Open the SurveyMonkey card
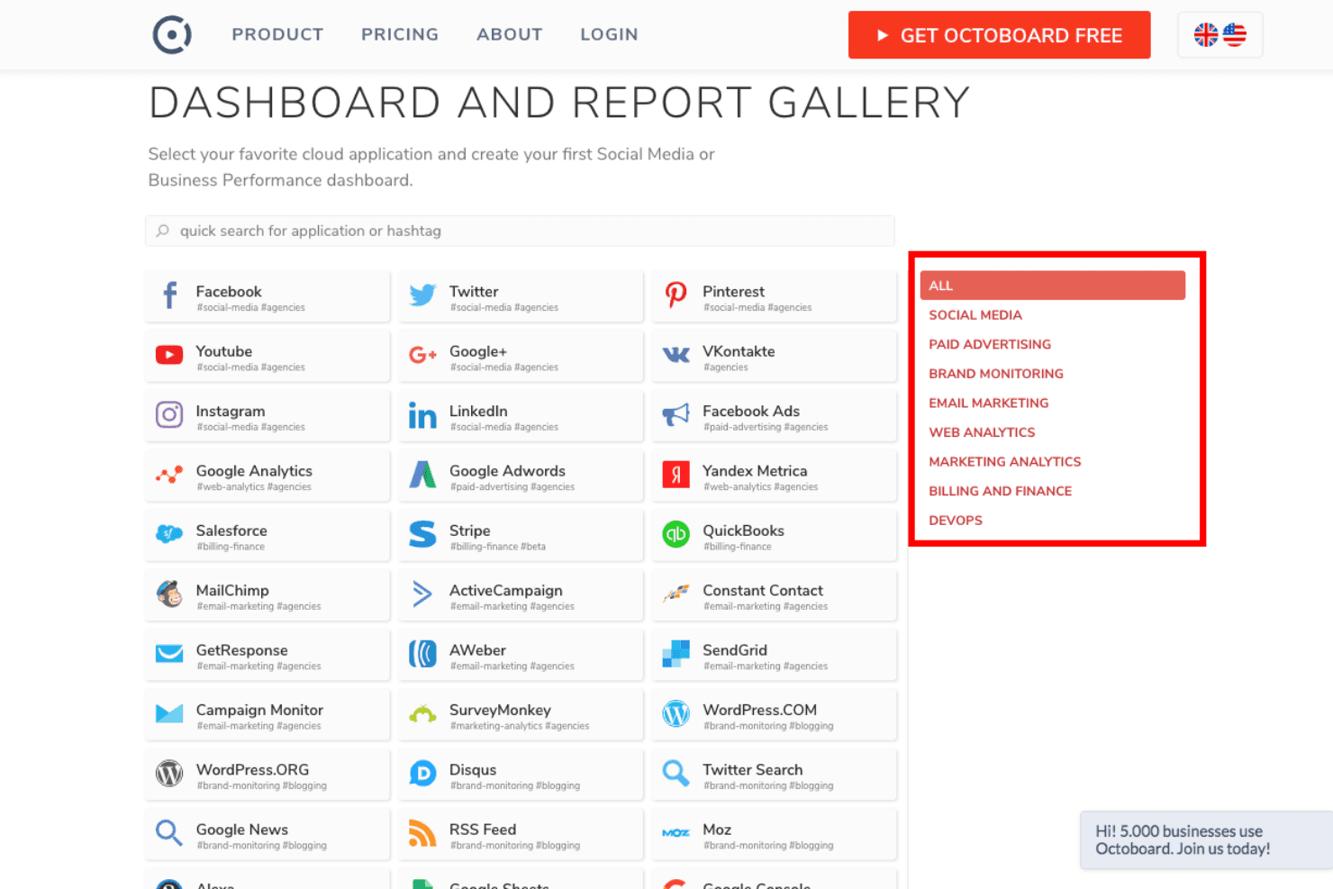The width and height of the screenshot is (1333, 889). 521,714
